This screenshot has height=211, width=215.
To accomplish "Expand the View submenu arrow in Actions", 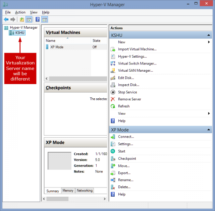I will pos(209,113).
